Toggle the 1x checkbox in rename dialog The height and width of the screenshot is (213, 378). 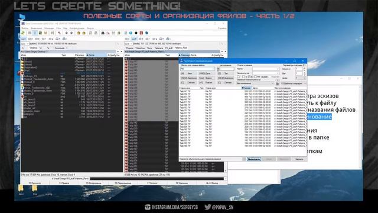pyautogui.click(x=243, y=77)
